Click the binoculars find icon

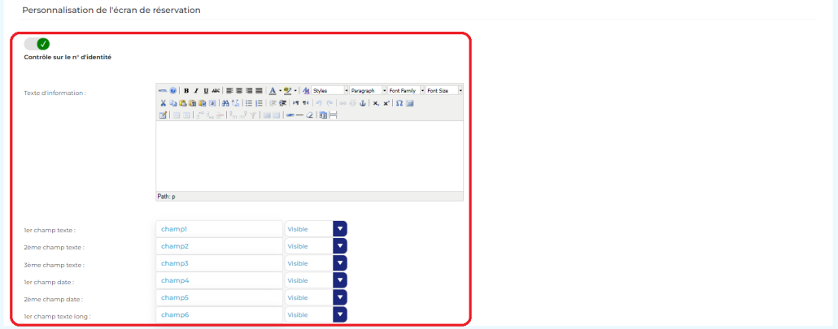pyautogui.click(x=225, y=103)
